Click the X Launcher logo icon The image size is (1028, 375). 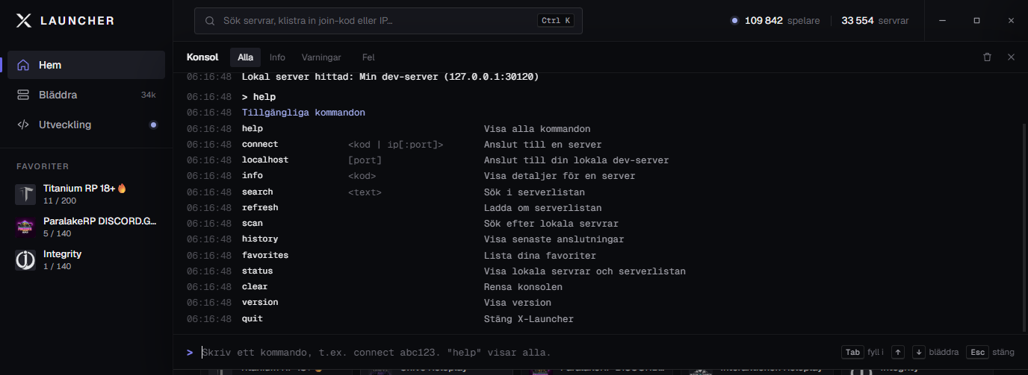pyautogui.click(x=24, y=21)
